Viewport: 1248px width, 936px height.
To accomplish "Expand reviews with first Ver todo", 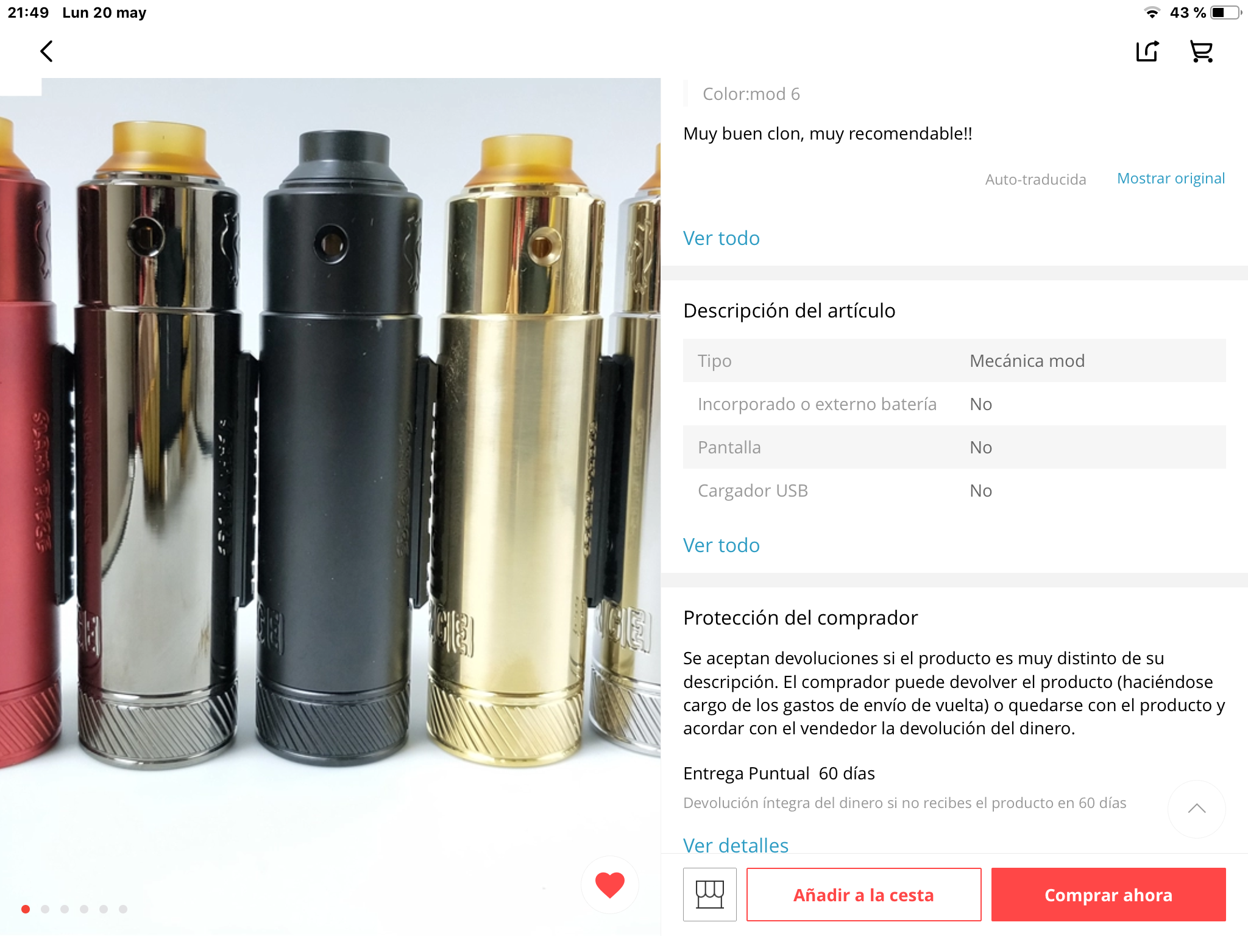I will pos(721,238).
